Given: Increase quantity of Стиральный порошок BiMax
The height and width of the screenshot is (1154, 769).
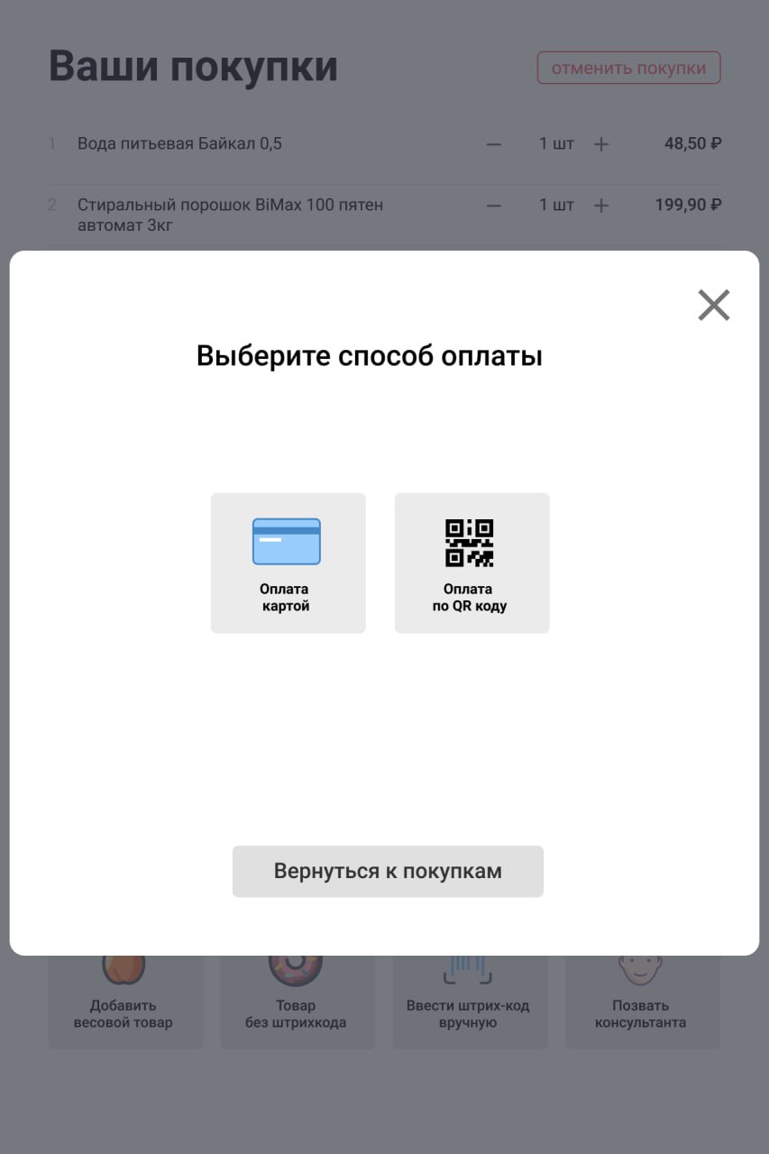Looking at the screenshot, I should 601,206.
